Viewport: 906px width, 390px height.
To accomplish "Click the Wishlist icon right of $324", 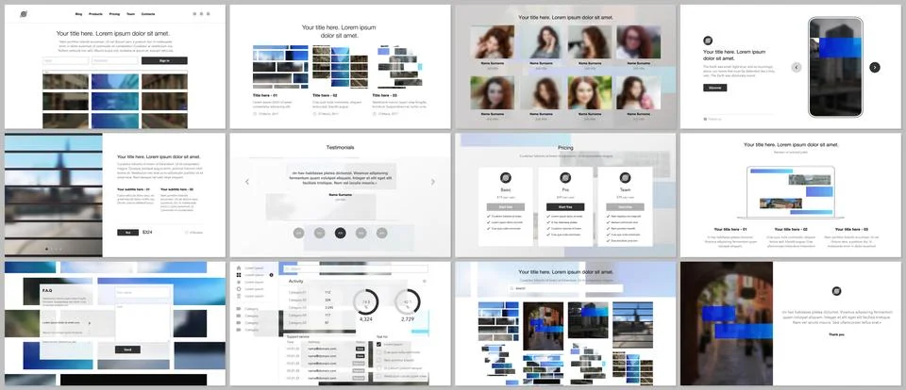I will [187, 233].
